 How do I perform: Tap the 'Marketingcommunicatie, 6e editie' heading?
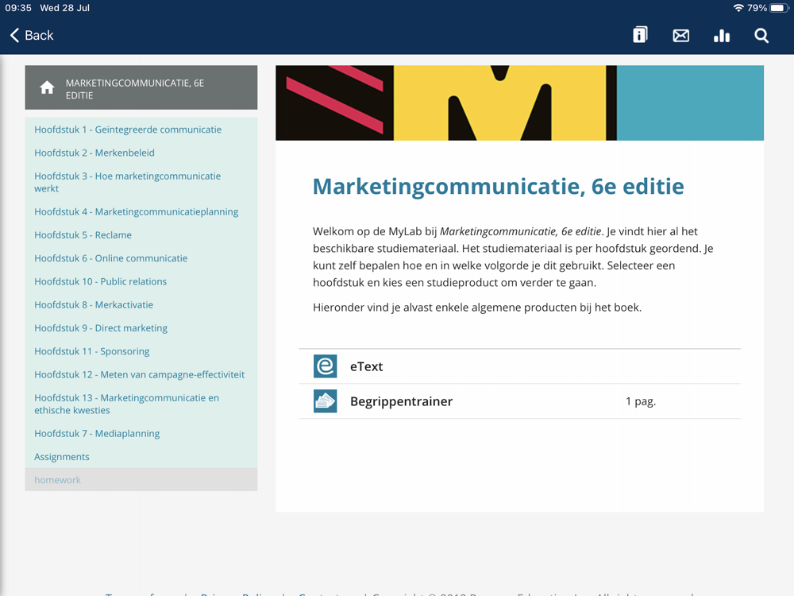click(499, 187)
